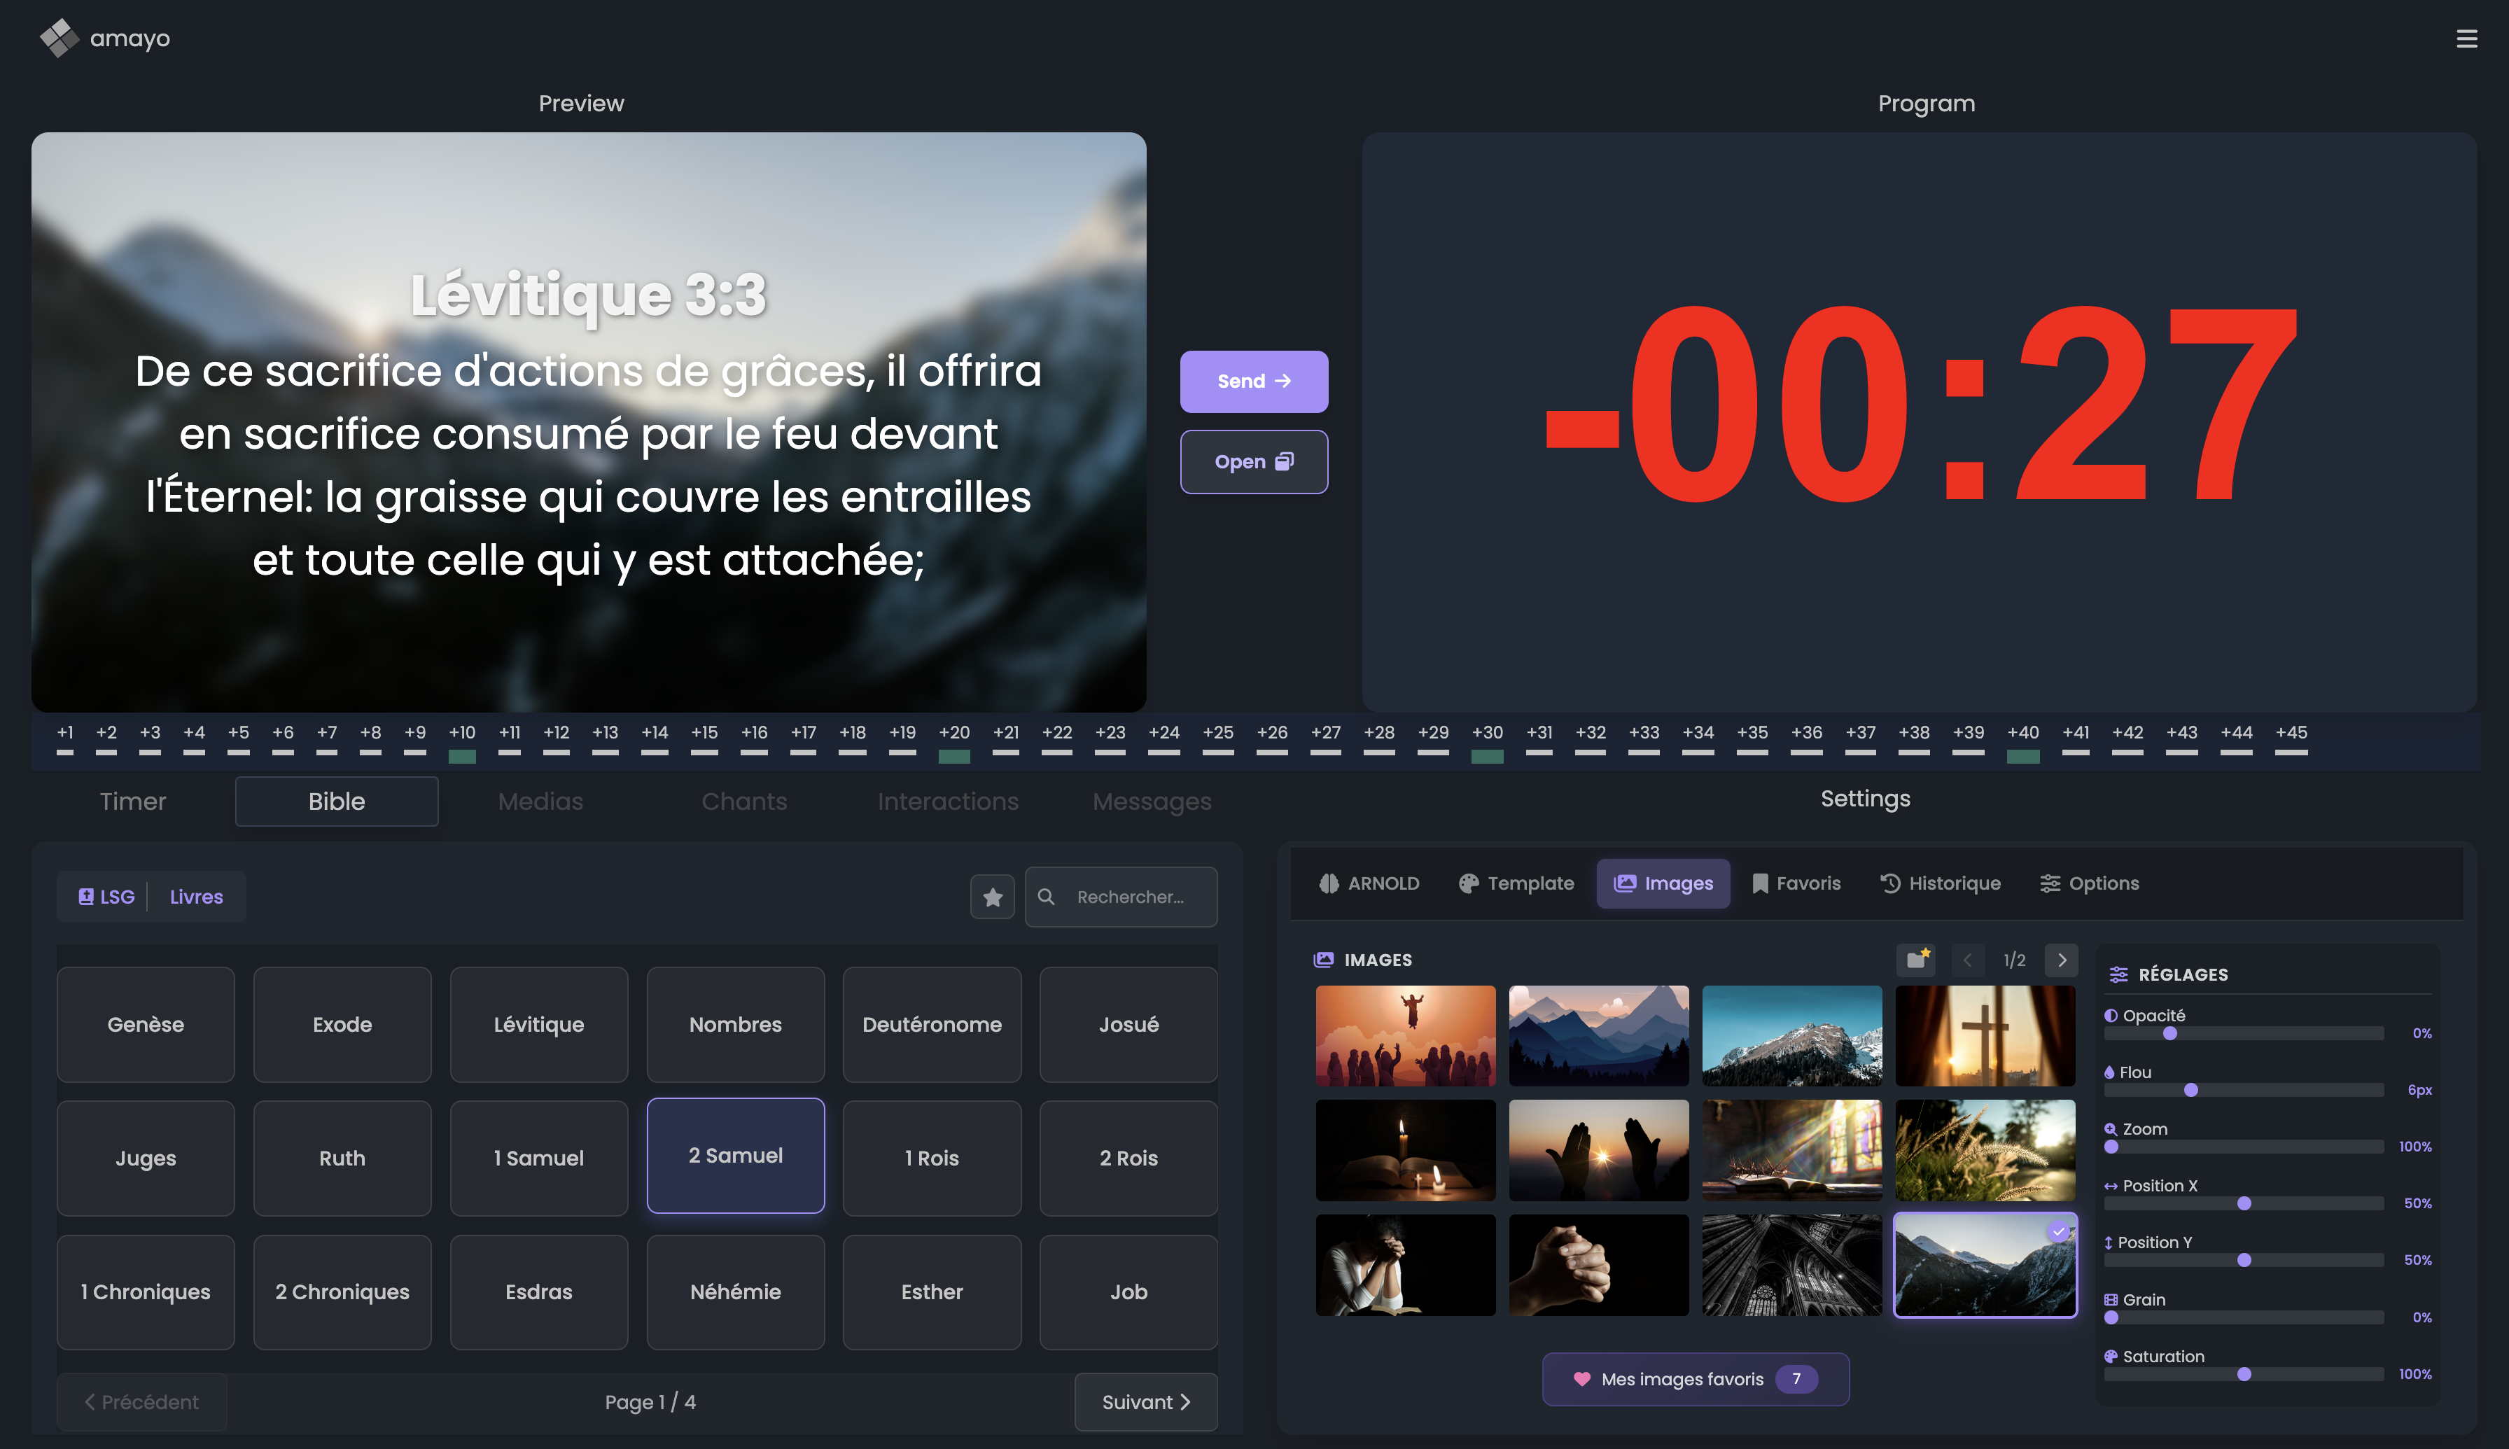Open the Options sliders tab

(x=2089, y=883)
